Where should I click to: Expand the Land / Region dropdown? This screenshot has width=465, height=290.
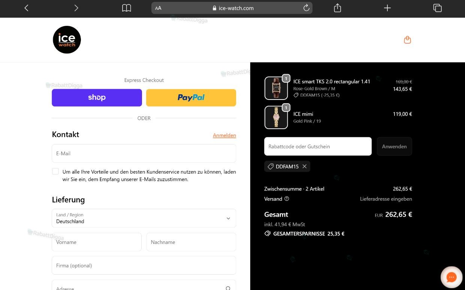pos(144,218)
